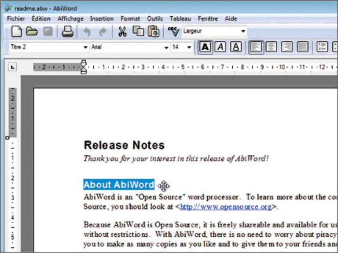Open the Édition menu
This screenshot has height=253, width=338.
pos(41,18)
